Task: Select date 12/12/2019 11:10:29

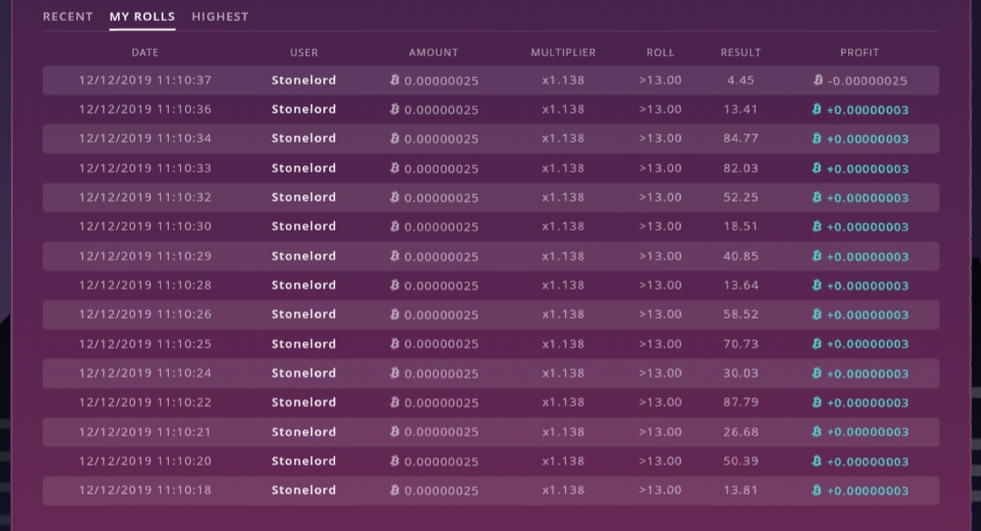Action: tap(145, 256)
